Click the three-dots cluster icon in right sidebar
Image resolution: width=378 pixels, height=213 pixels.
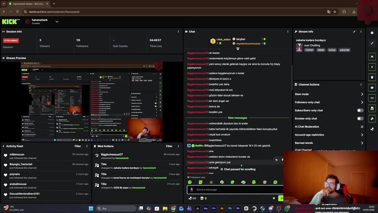coord(372,129)
